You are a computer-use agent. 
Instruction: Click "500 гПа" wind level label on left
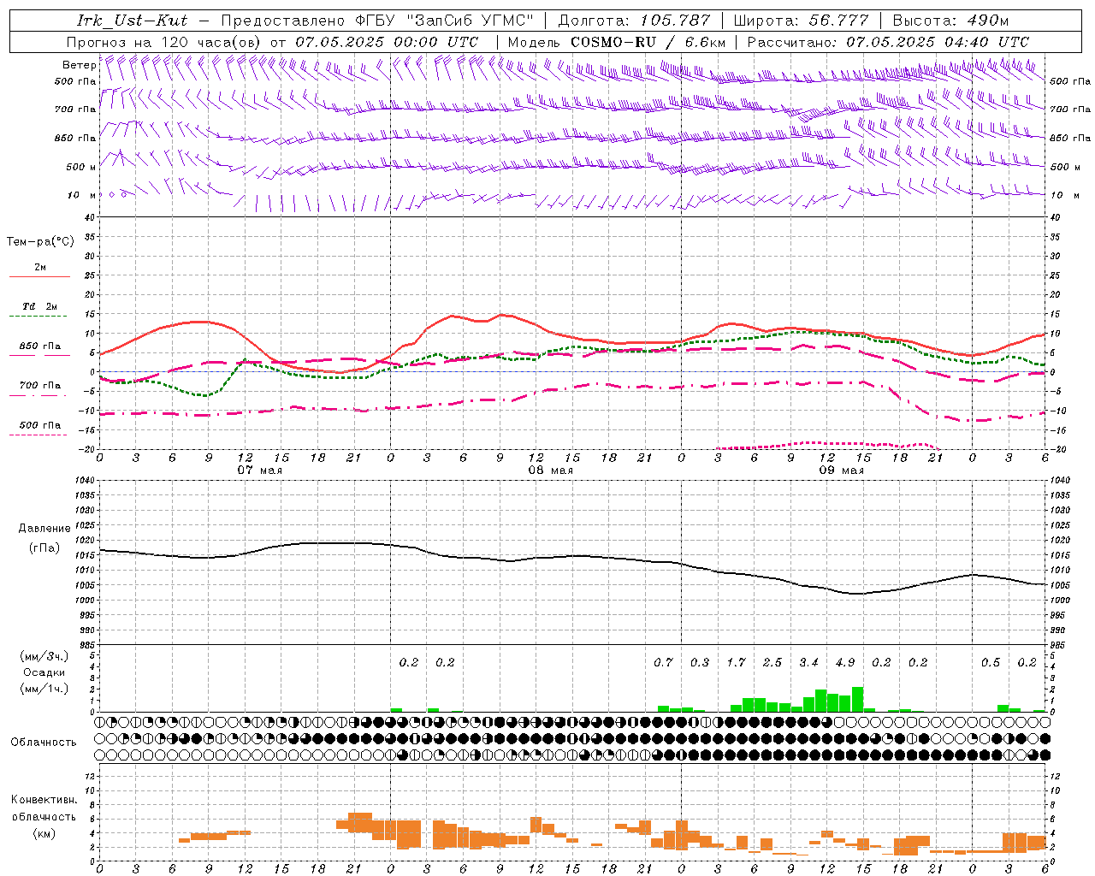(75, 82)
